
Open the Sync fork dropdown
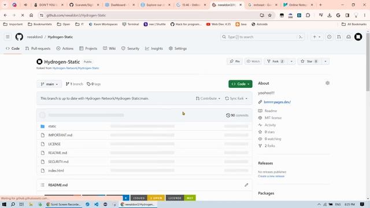coord(236,98)
